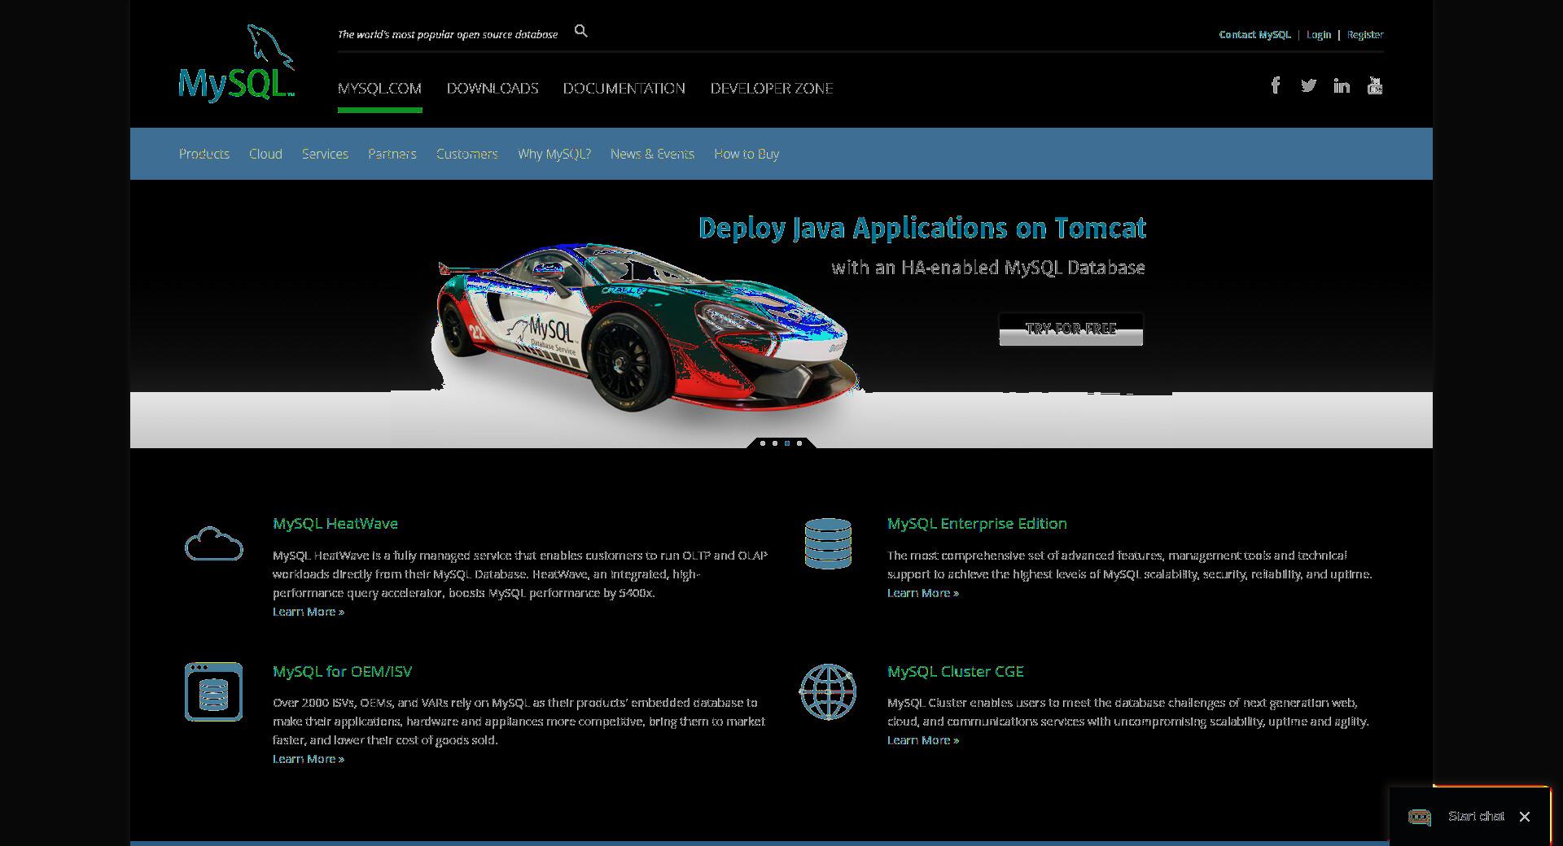Visit MySQL Facebook page icon
This screenshot has height=846, width=1563.
(1276, 85)
